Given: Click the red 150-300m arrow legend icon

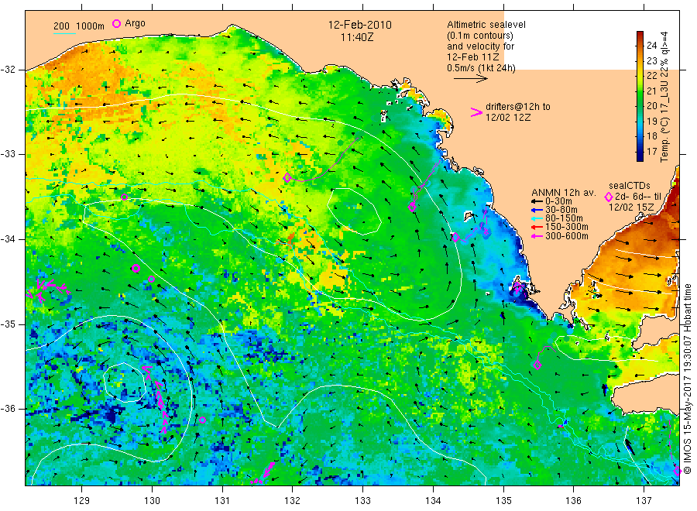Looking at the screenshot, I should click(537, 227).
